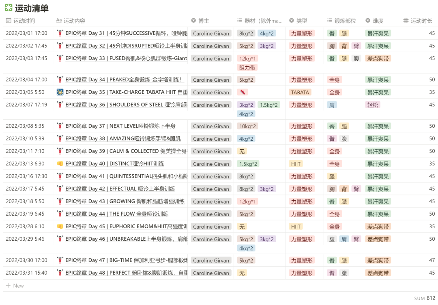Click the 12kg*1 tag in Day 43 row

[247, 201]
